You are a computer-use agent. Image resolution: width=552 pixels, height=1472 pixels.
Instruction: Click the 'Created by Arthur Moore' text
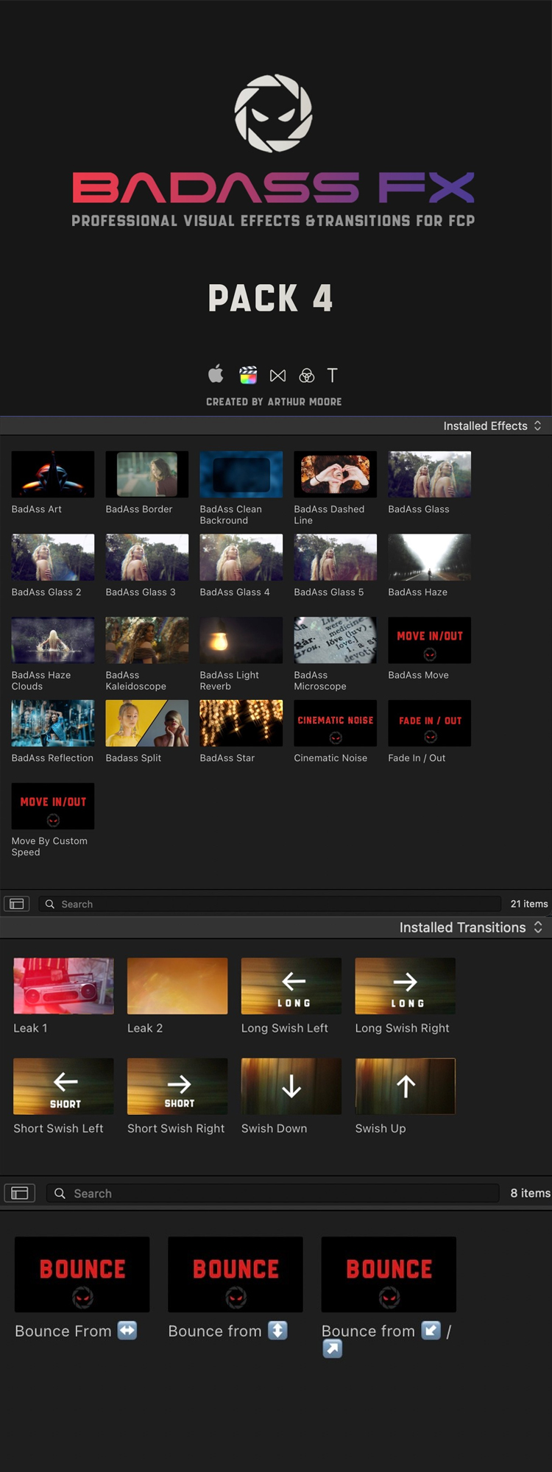tap(274, 402)
